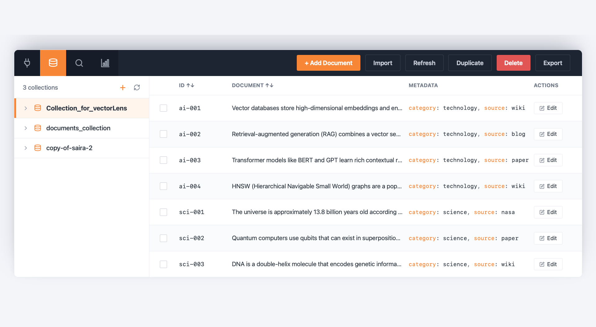
Task: Tick checkbox for row ai-001
Action: pyautogui.click(x=163, y=108)
